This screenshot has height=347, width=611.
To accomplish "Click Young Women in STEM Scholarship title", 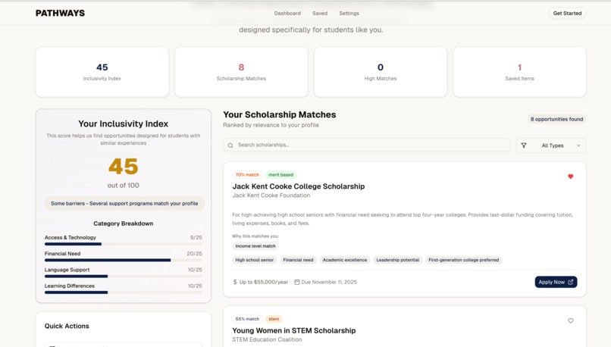I will tap(294, 330).
